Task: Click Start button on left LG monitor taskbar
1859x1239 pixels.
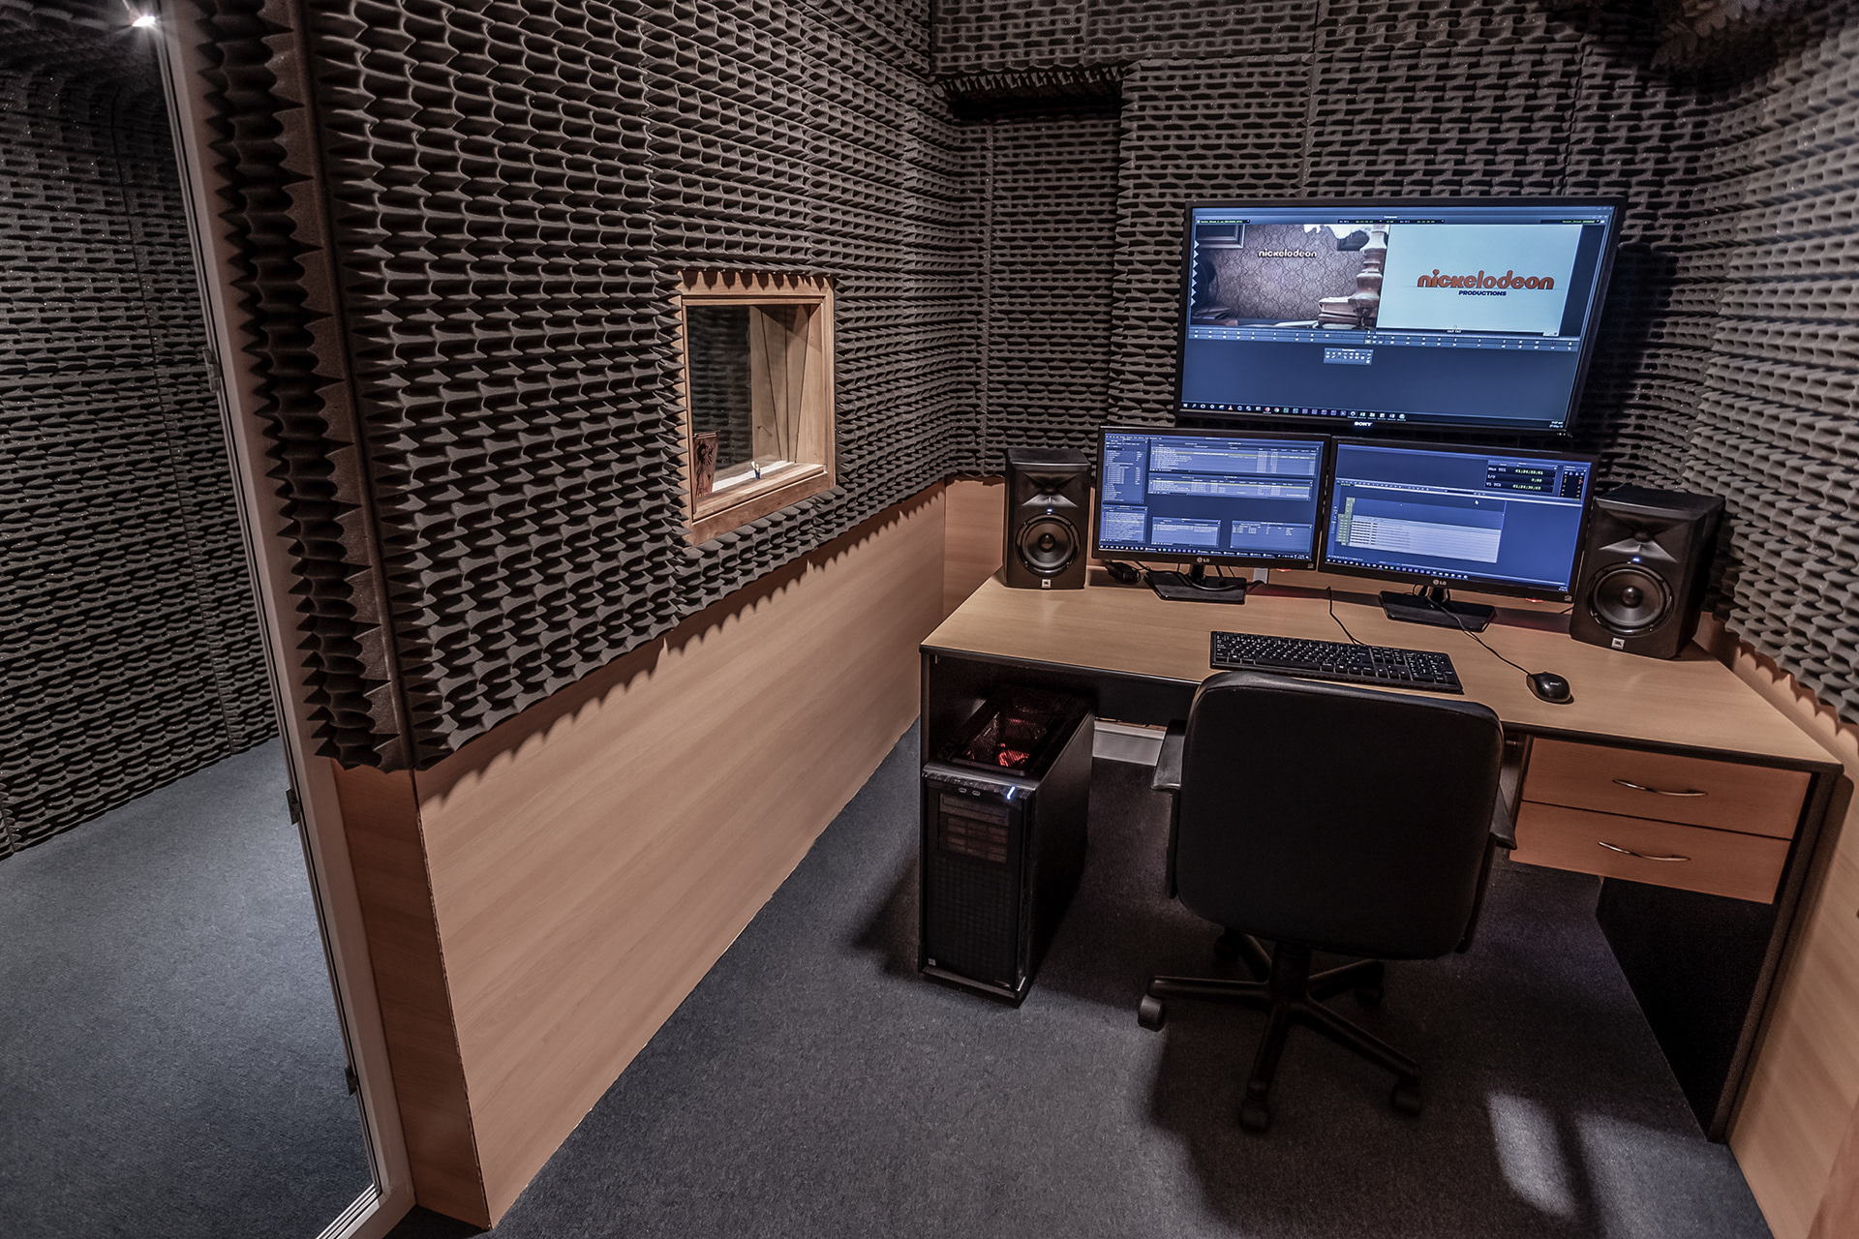Action: tap(1101, 547)
